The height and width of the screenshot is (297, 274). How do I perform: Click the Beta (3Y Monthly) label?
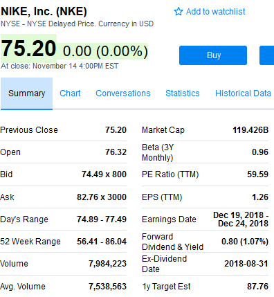tap(158, 152)
